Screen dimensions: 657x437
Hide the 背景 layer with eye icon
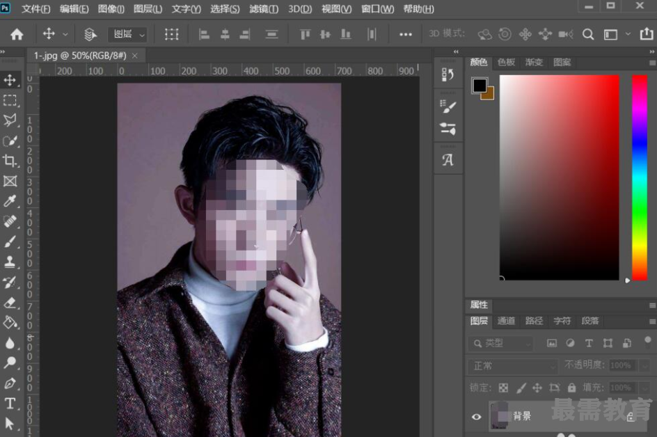tap(477, 417)
